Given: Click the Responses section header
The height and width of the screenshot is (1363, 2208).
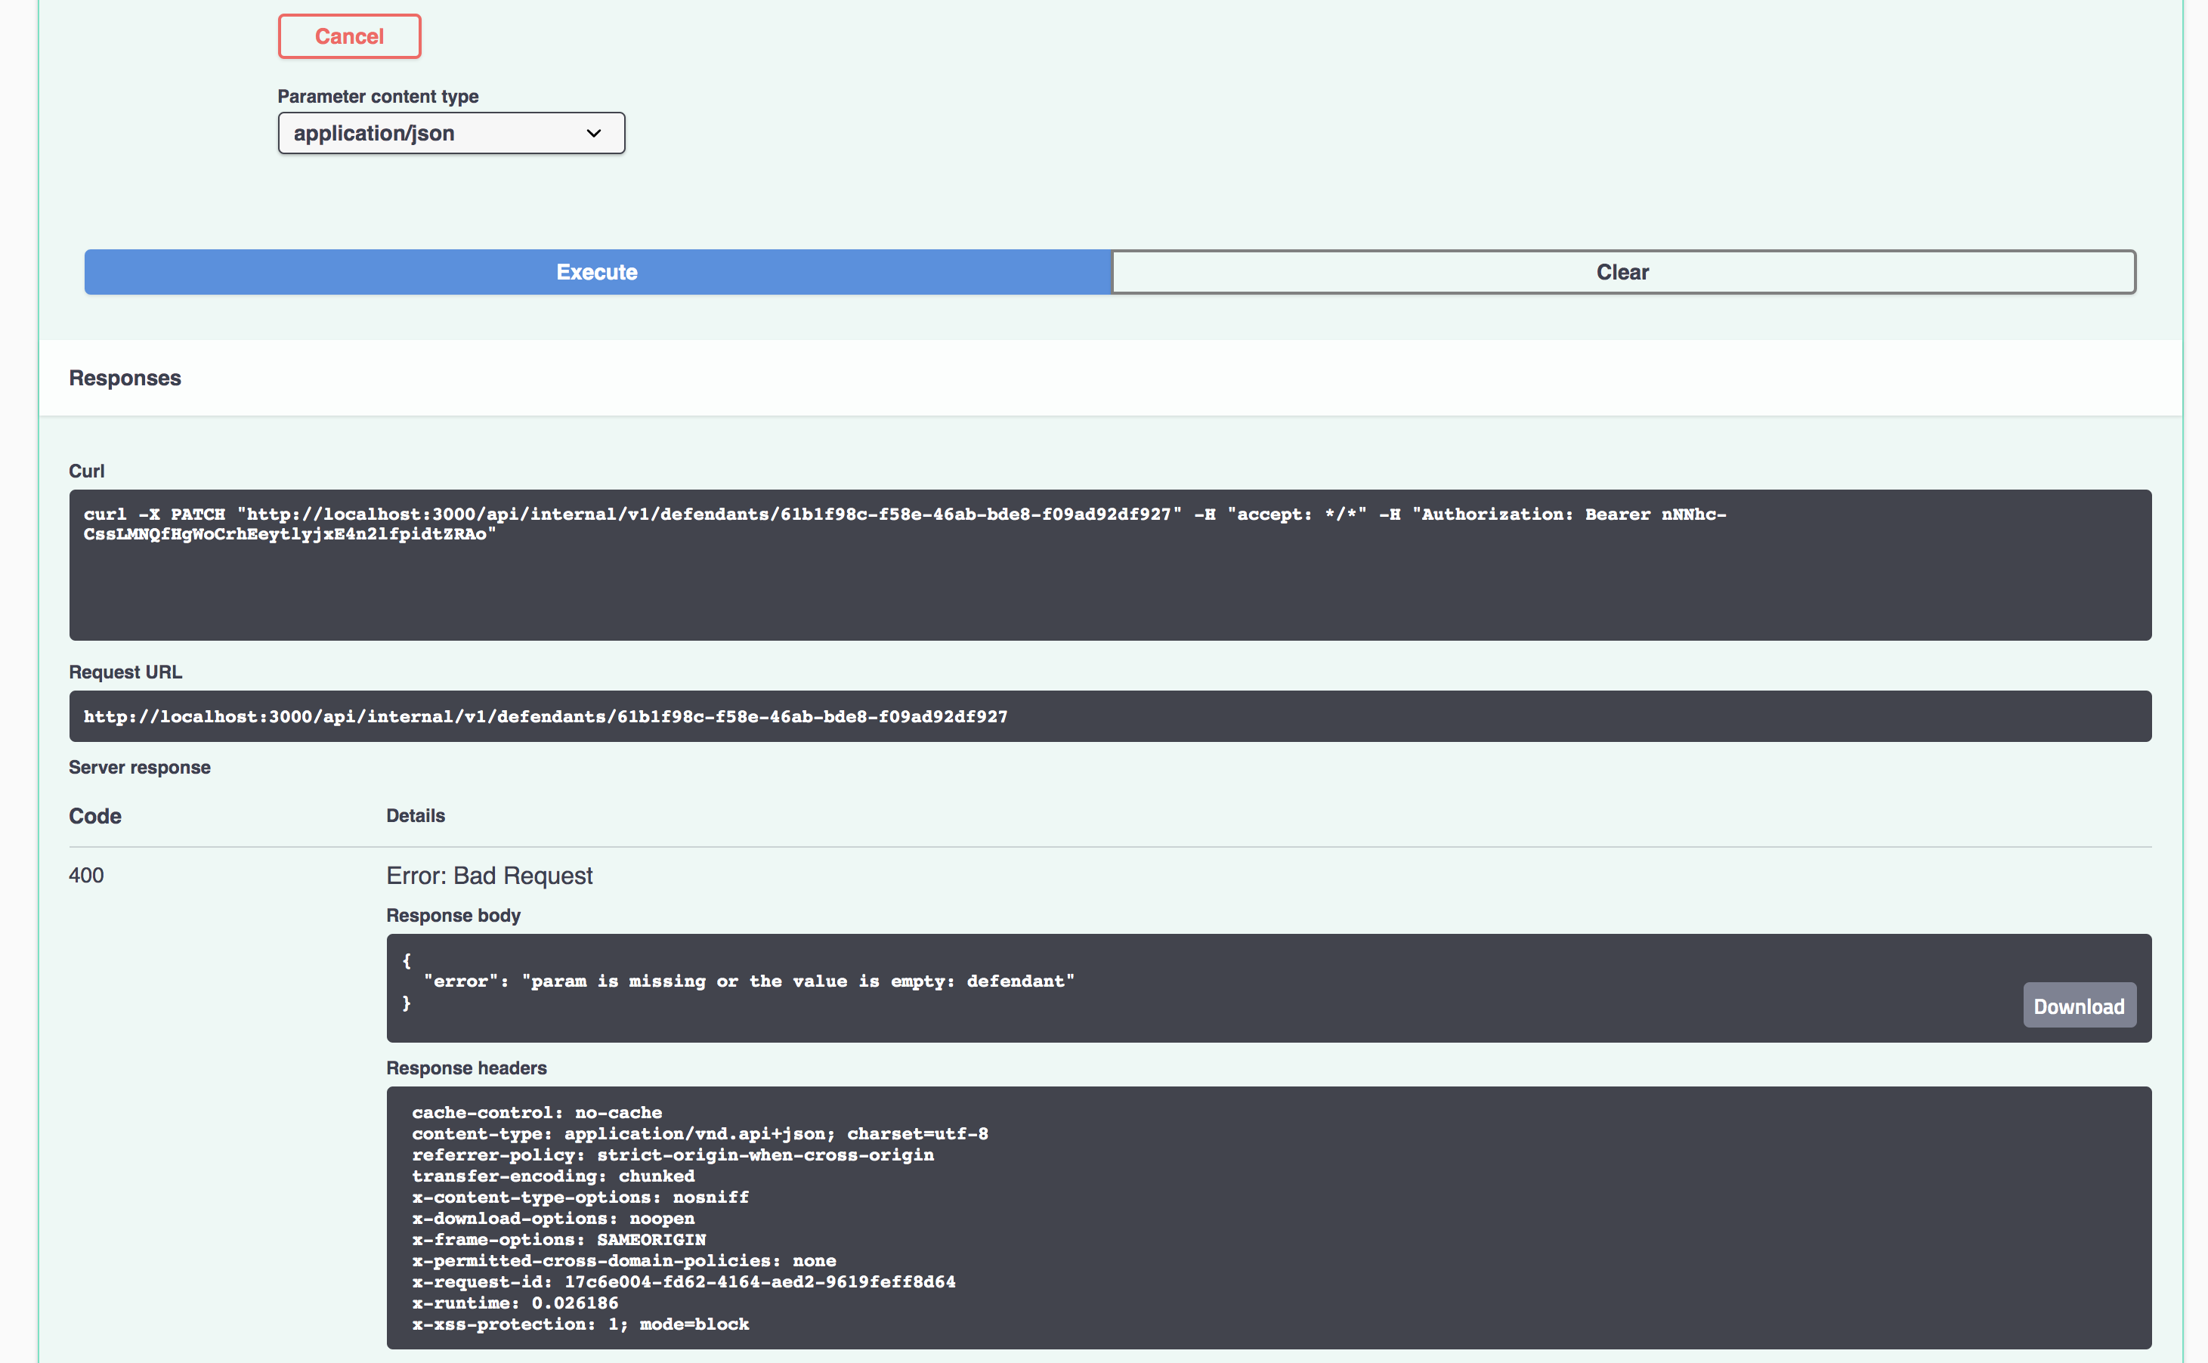Looking at the screenshot, I should tap(125, 378).
